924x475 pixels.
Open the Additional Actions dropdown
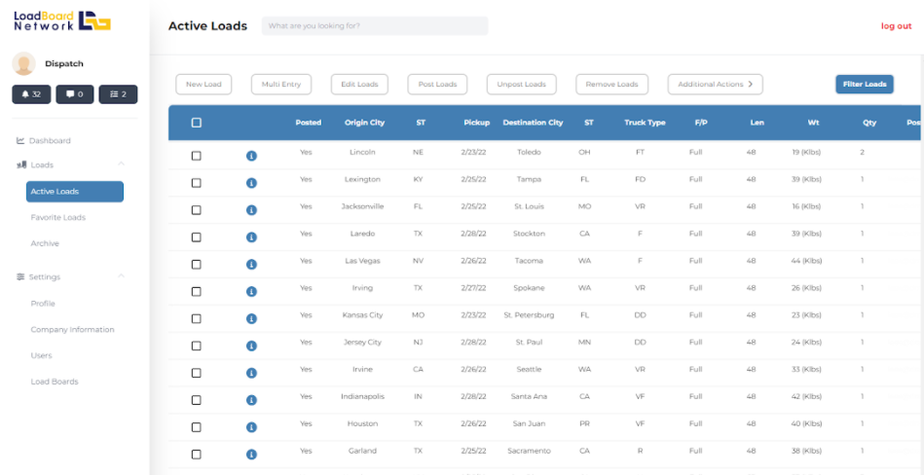point(716,85)
